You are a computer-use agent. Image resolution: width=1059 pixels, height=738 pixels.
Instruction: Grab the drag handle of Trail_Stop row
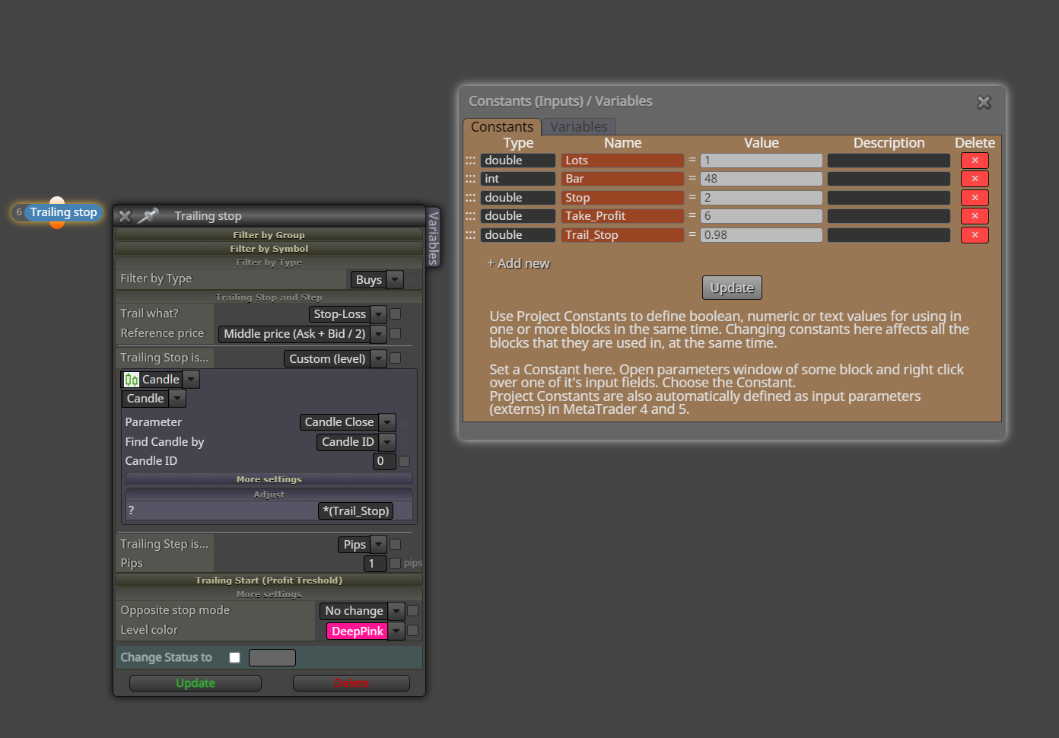point(470,235)
